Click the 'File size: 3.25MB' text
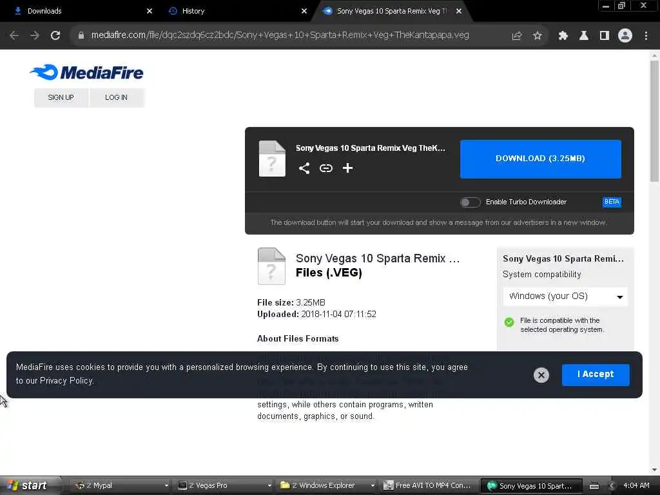 (x=291, y=303)
